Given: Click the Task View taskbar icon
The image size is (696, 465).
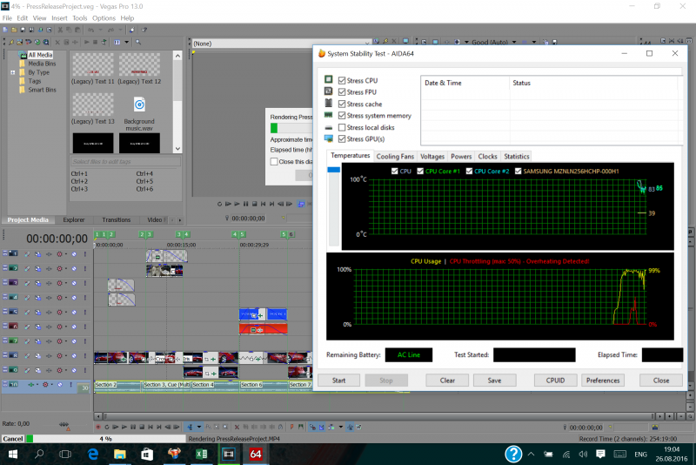Looking at the screenshot, I should (x=64, y=455).
